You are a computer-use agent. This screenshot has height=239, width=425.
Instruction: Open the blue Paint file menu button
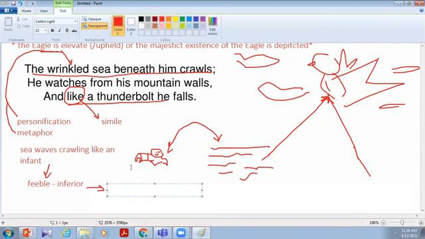[9, 11]
